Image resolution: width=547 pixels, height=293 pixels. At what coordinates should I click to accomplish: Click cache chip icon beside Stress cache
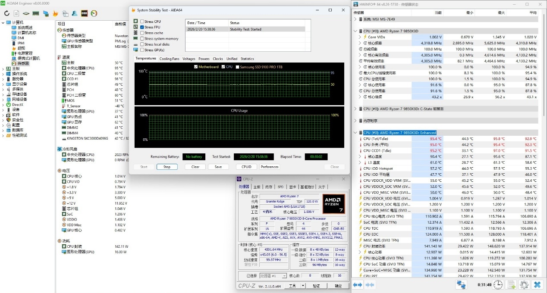tap(136, 33)
